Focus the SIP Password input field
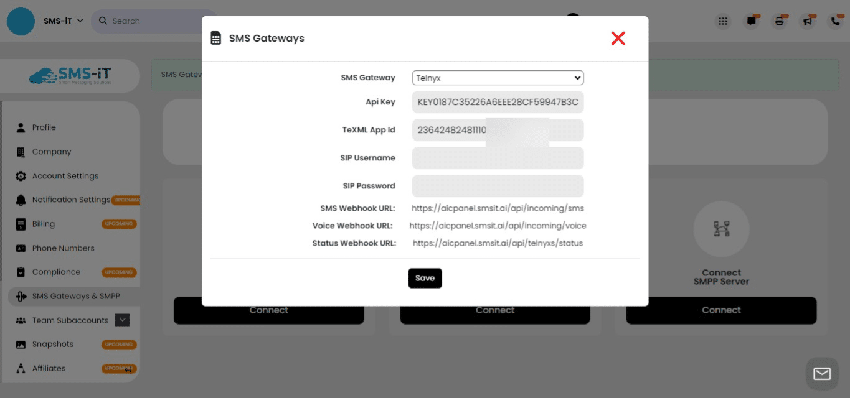Viewport: 850px width, 398px height. tap(498, 186)
